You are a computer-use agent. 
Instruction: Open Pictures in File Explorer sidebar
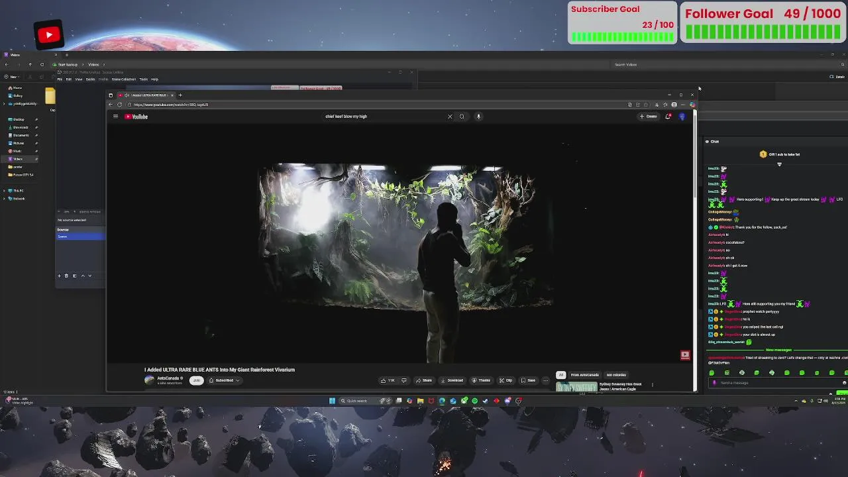(x=18, y=143)
